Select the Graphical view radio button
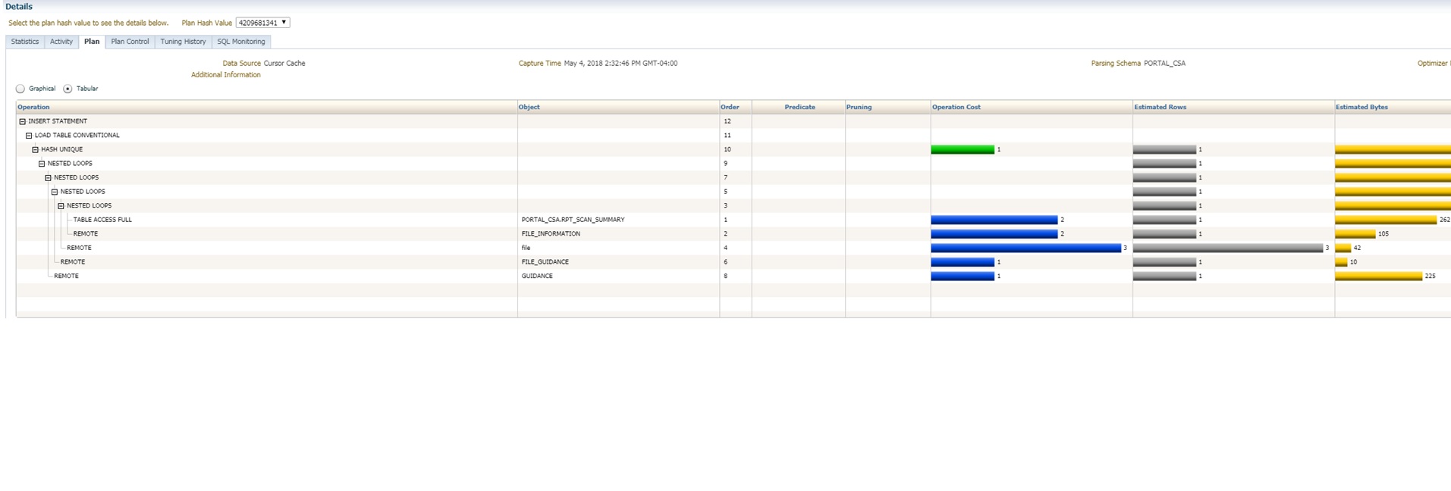Viewport: 1451px width, 491px height. [20, 89]
